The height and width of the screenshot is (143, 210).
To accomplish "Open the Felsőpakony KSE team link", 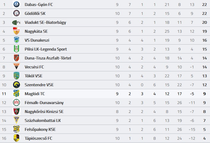I will coord(40,129).
